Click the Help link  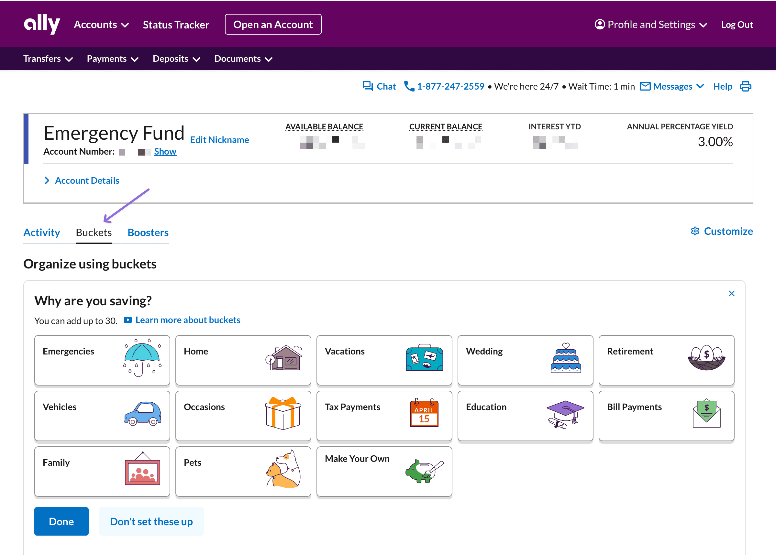point(723,86)
